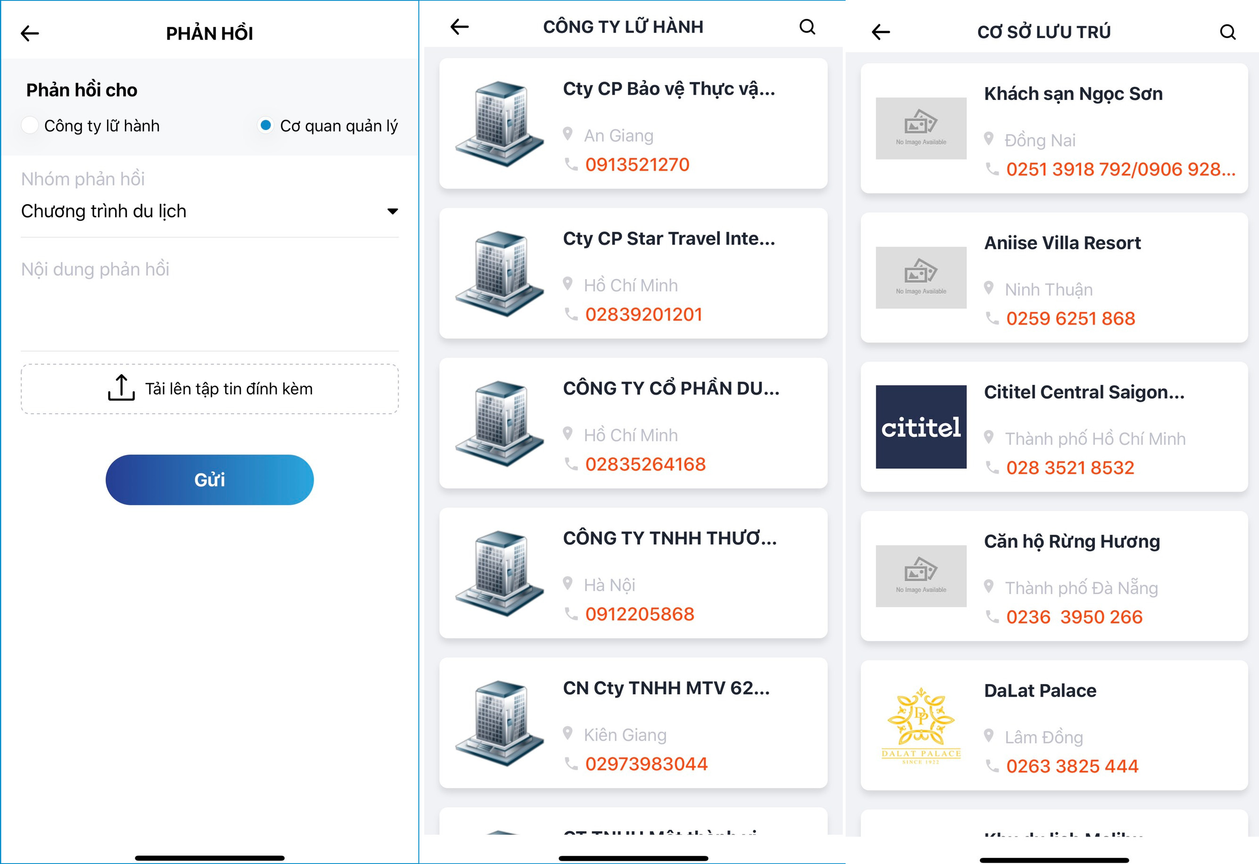The width and height of the screenshot is (1259, 864).
Task: Open Khách sạn Ngọc Sơn listing
Action: (x=1054, y=128)
